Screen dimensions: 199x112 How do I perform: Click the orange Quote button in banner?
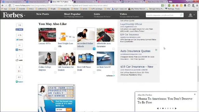pos(69,110)
